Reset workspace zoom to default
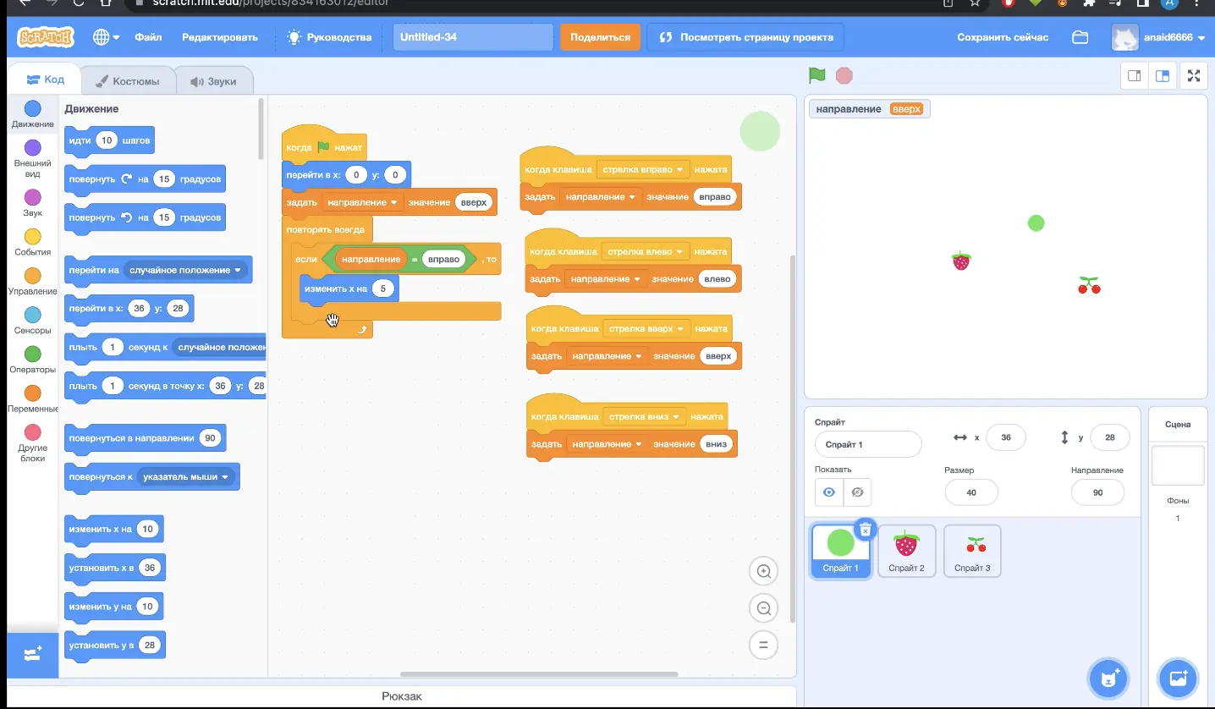The image size is (1215, 709). tap(763, 646)
